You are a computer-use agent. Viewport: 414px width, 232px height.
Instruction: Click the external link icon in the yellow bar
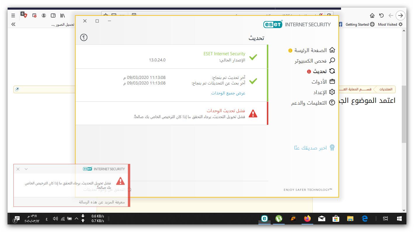click(17, 89)
